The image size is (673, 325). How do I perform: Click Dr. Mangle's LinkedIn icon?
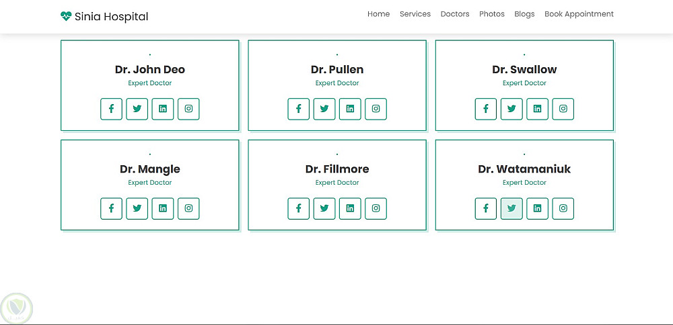163,208
